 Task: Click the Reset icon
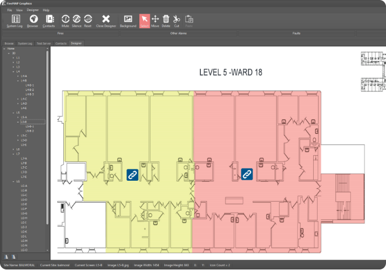[x=88, y=21]
